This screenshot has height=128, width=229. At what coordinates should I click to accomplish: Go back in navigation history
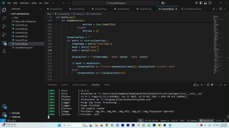pyautogui.click(x=64, y=3)
